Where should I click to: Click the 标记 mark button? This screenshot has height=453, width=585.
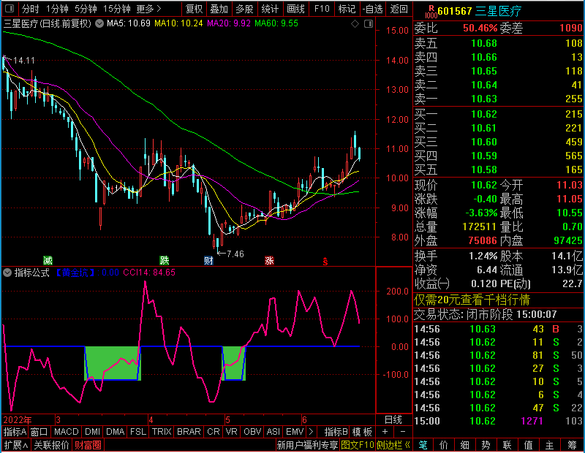point(347,9)
